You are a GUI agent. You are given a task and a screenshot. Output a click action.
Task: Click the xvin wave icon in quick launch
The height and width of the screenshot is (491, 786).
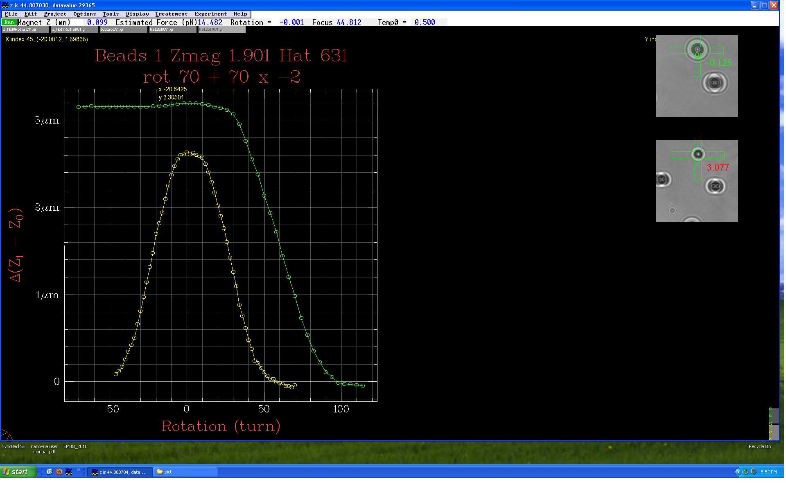click(x=69, y=472)
